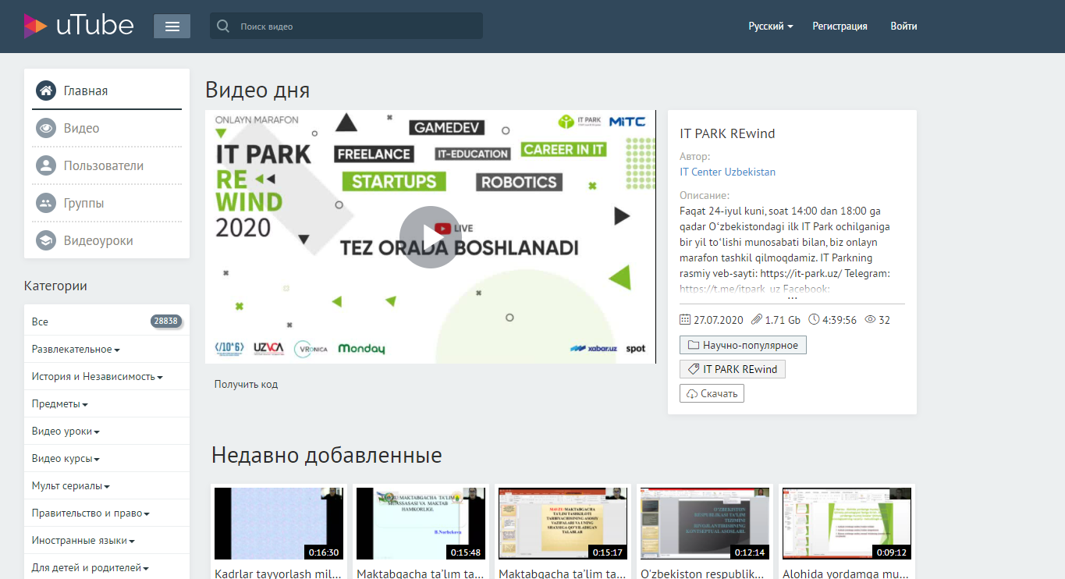
Task: Click the tag icon in IT PARK REwind button
Action: [694, 369]
